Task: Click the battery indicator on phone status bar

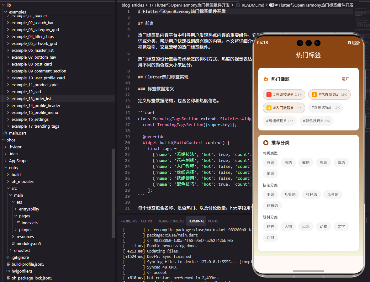Action: point(356,43)
